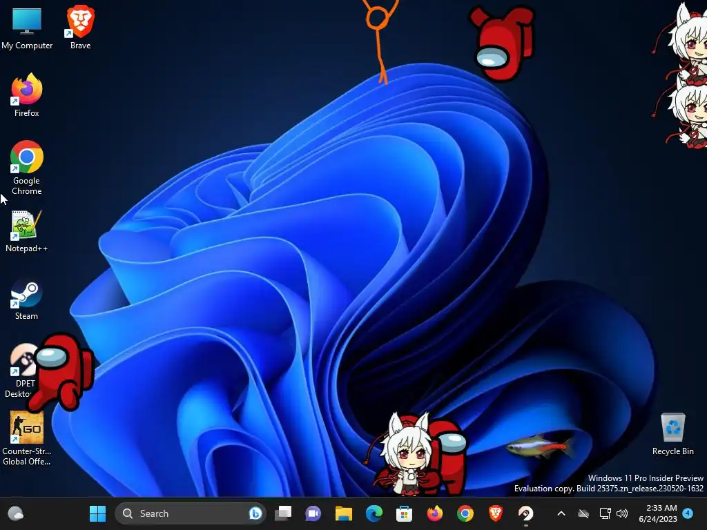The image size is (707, 530).
Task: Click the red crewmate pet at the top
Action: (501, 43)
